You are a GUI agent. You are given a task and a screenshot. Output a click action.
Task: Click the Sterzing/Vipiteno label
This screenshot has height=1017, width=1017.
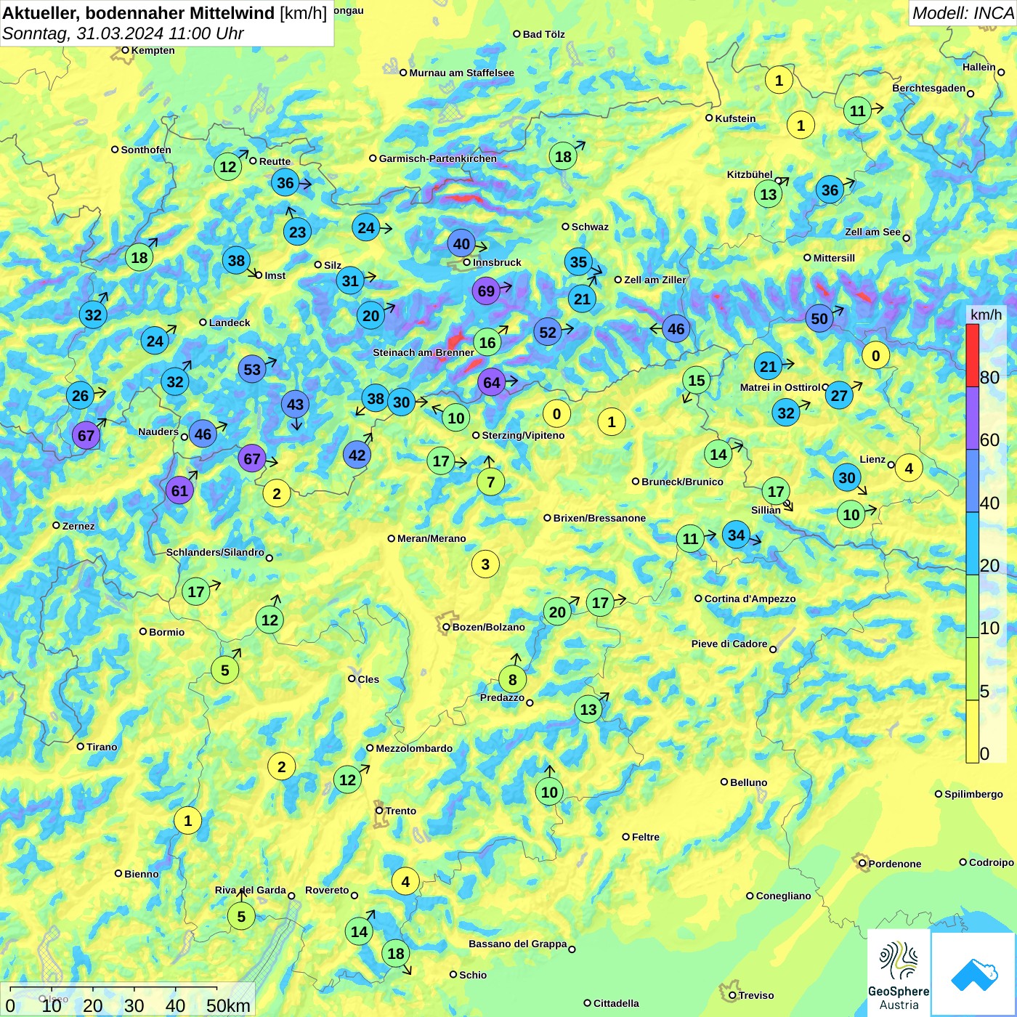(523, 435)
